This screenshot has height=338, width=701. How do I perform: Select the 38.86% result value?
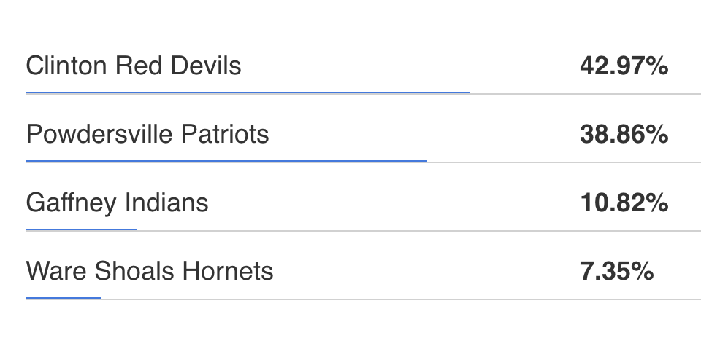(x=624, y=134)
